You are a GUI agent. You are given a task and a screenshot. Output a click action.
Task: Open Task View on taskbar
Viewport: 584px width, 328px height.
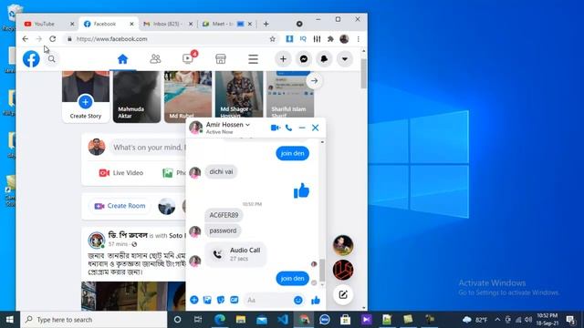point(198,320)
